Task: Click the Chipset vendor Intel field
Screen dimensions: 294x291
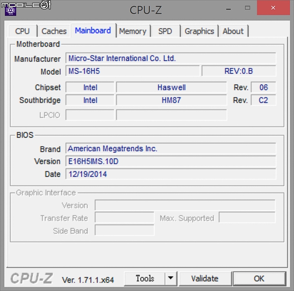Action: [x=90, y=87]
